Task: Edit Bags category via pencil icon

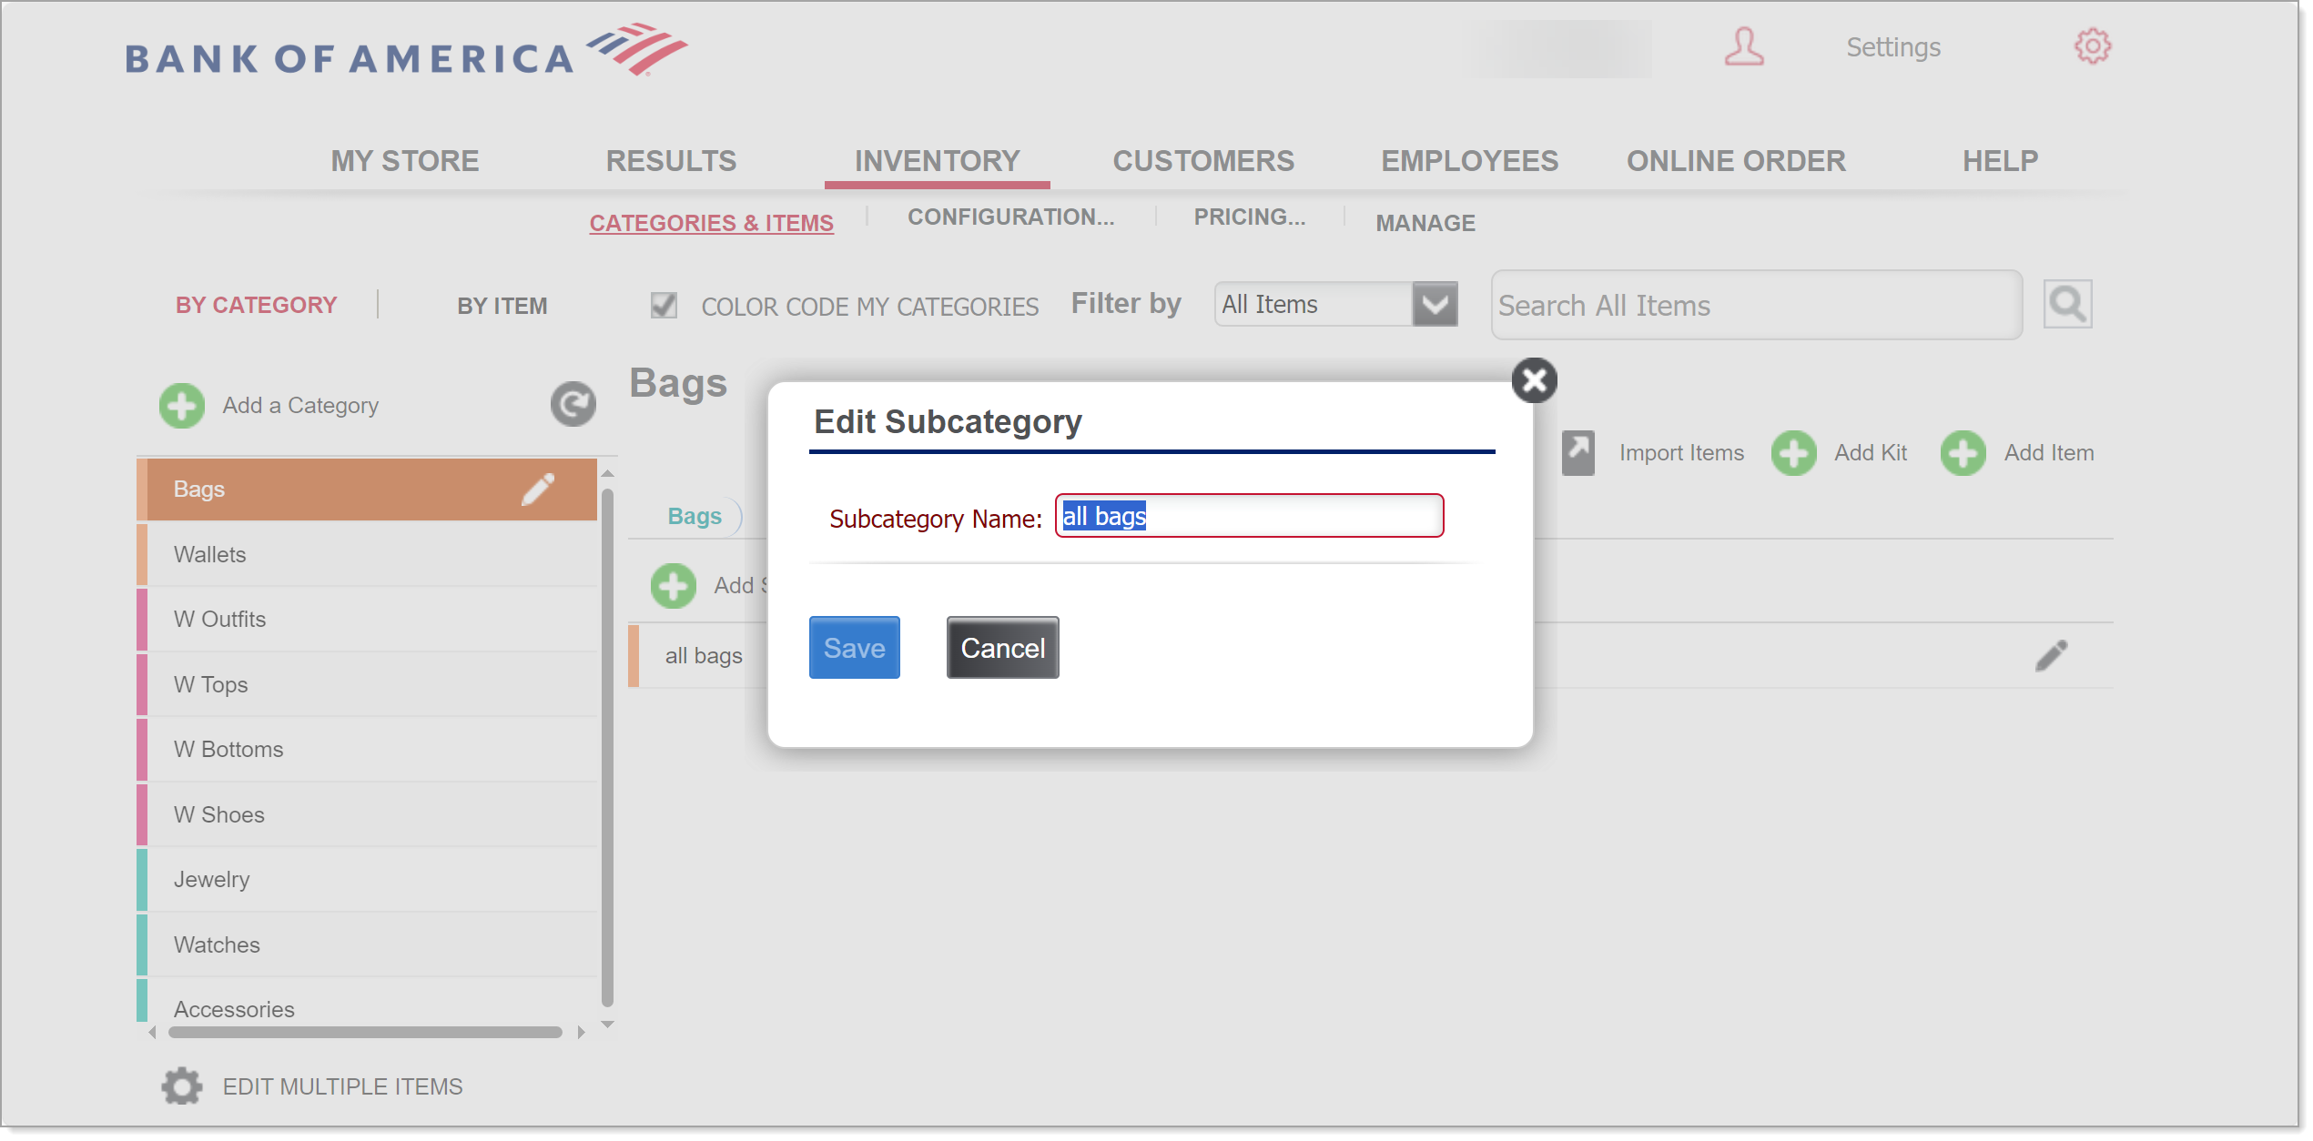Action: coord(538,490)
